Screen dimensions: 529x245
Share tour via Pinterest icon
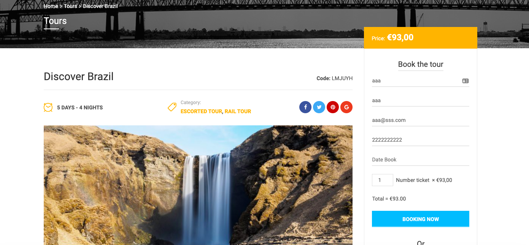click(x=333, y=107)
